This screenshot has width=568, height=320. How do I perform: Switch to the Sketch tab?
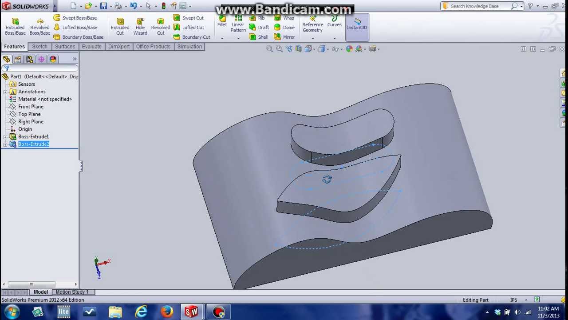39,47
